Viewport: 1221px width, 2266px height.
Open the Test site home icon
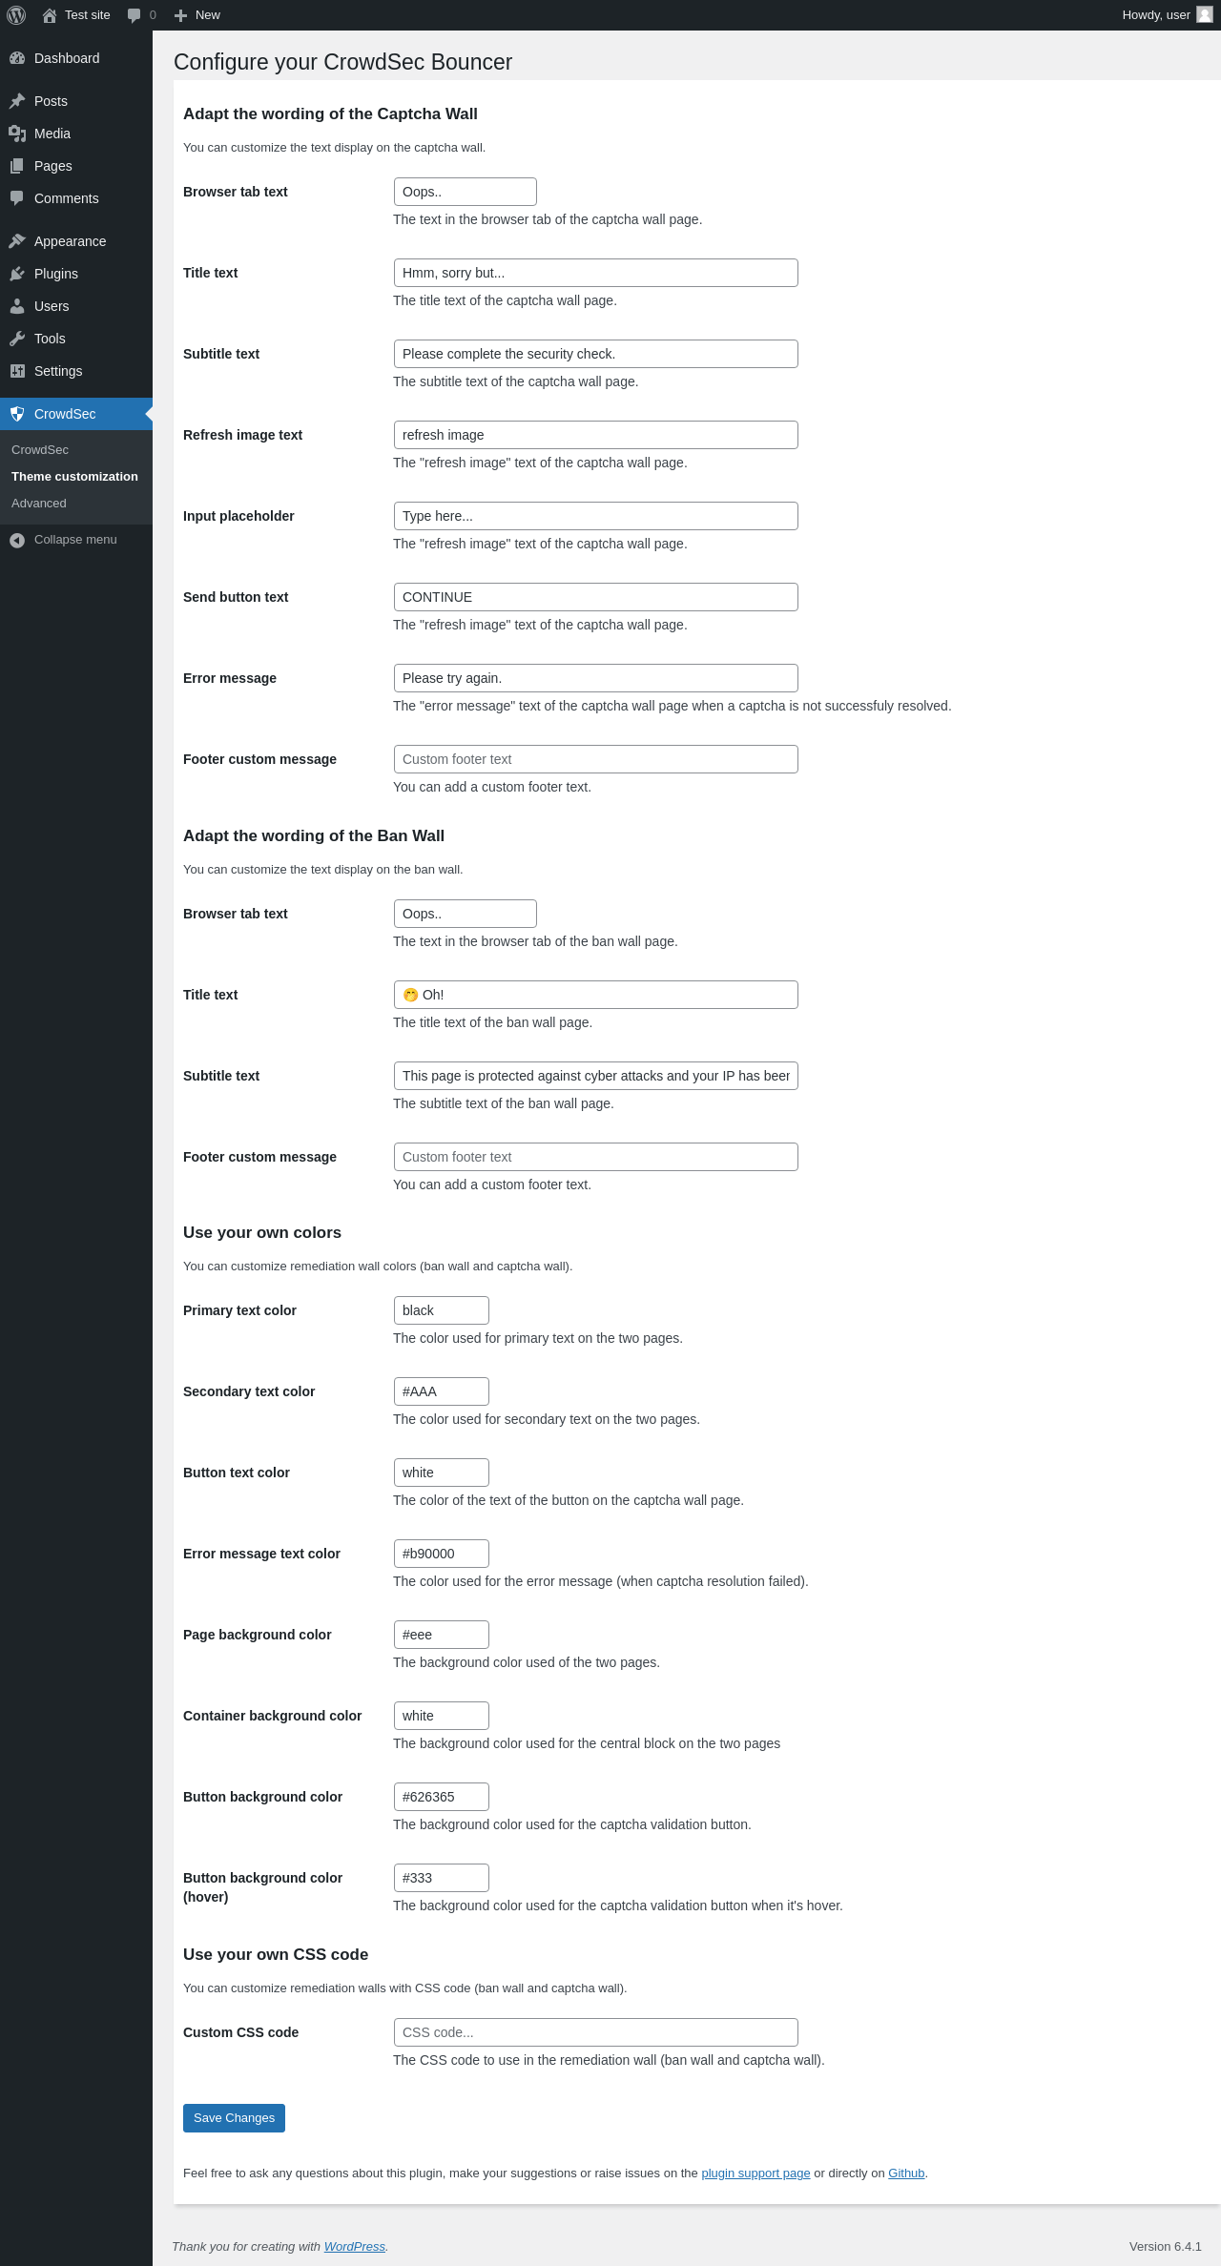pyautogui.click(x=50, y=15)
